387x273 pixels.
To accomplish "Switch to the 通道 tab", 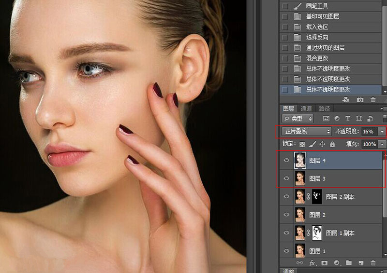I will 306,109.
